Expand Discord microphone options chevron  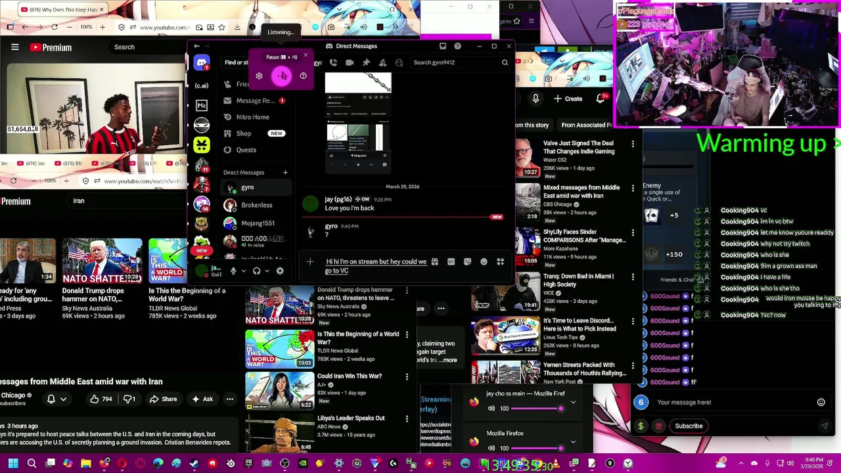243,271
